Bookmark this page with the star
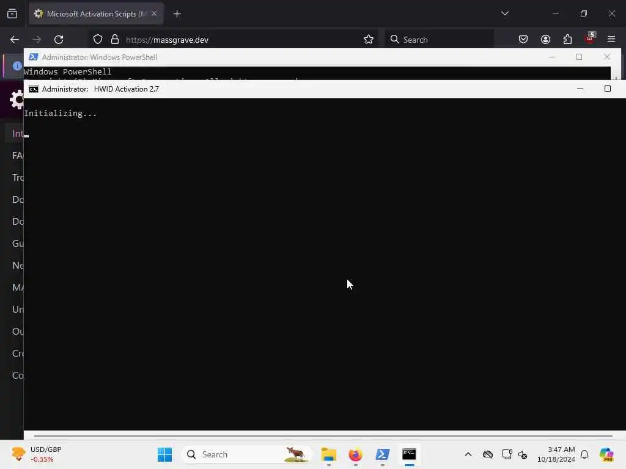The image size is (626, 469). tap(369, 40)
